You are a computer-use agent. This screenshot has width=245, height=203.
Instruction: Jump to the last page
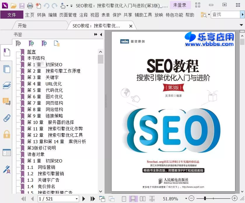tap(93, 199)
